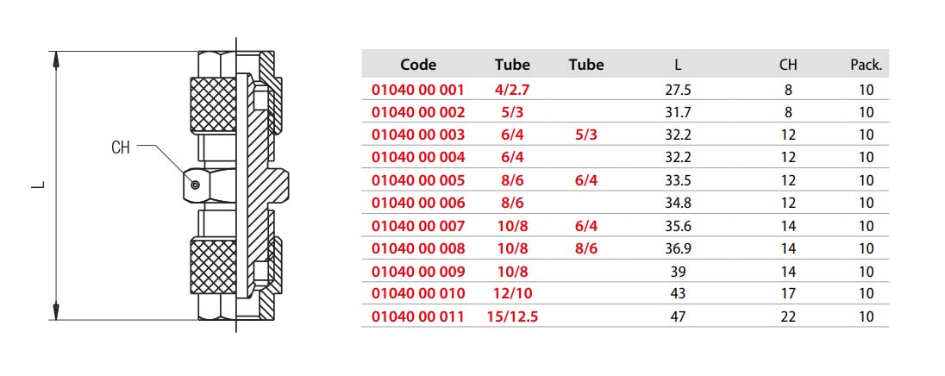Click the 8/6 reduced tube value in row 008
This screenshot has width=945, height=376.
pos(585,248)
